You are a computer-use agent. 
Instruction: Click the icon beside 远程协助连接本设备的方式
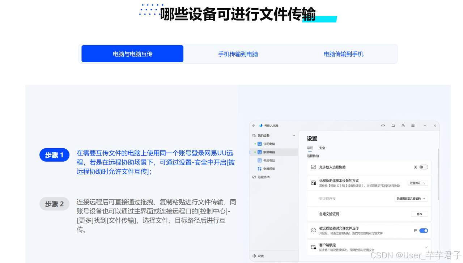tap(314, 183)
